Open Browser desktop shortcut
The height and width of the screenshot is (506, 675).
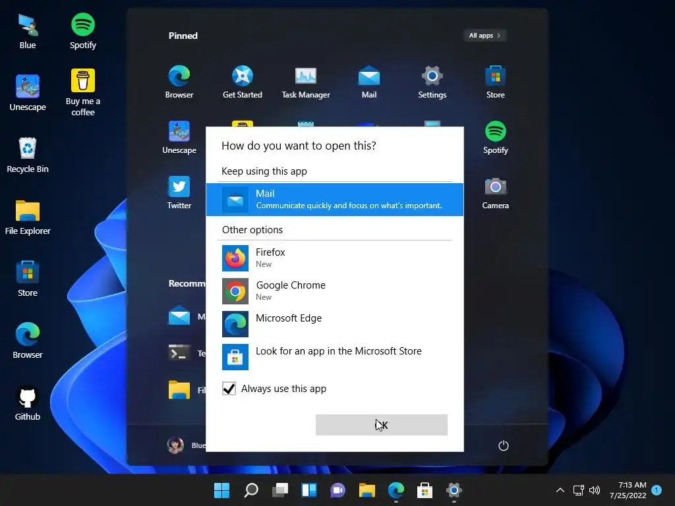coord(28,341)
